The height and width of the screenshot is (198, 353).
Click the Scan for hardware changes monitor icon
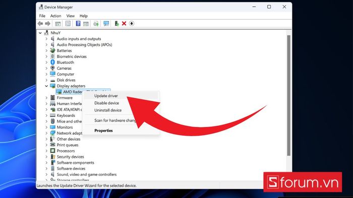[106, 24]
